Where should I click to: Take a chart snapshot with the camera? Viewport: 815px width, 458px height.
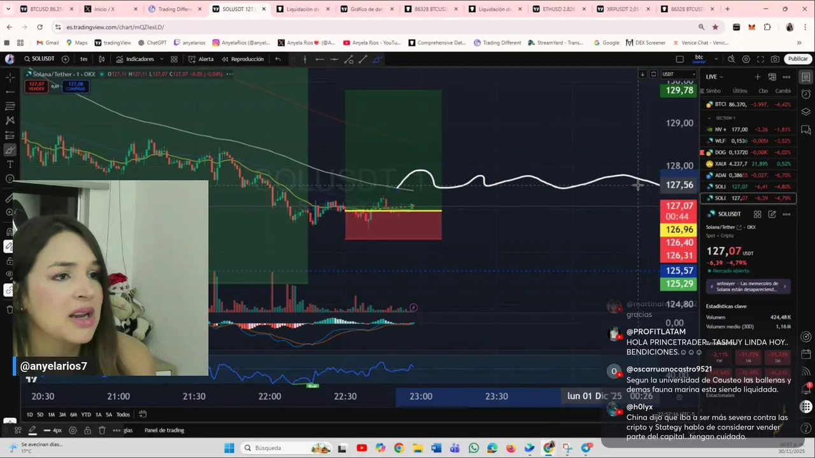pos(775,59)
